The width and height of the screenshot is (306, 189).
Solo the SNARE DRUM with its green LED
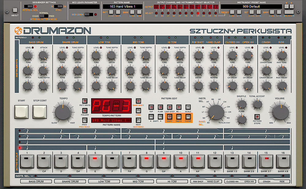pyautogui.click(x=74, y=37)
